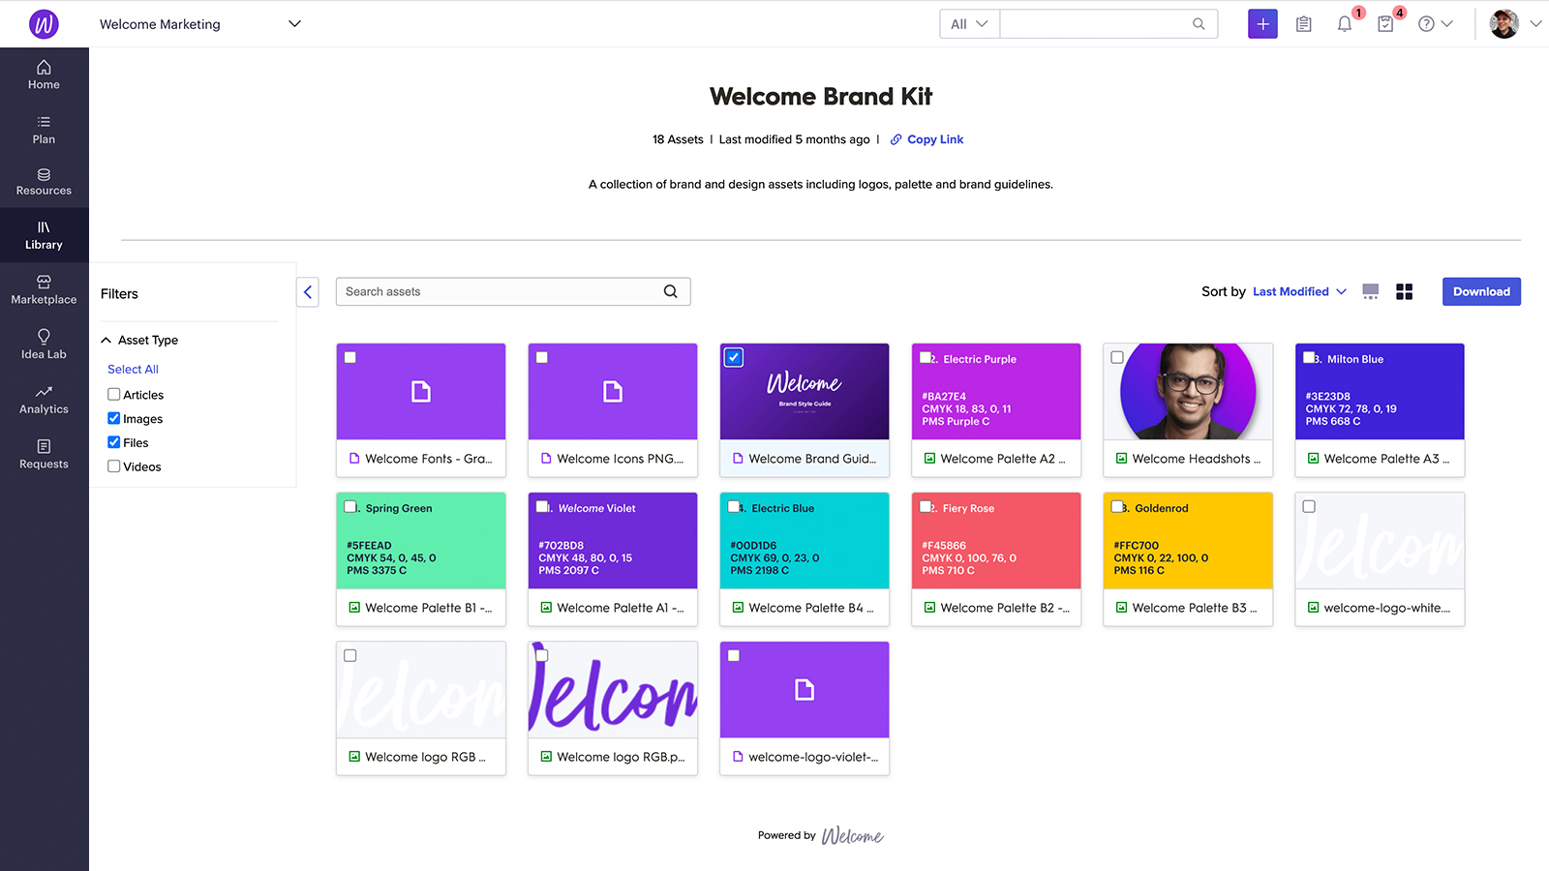Viewport: 1549px width, 871px height.
Task: Open the Welcome Marketing workspace dropdown
Action: [x=200, y=24]
